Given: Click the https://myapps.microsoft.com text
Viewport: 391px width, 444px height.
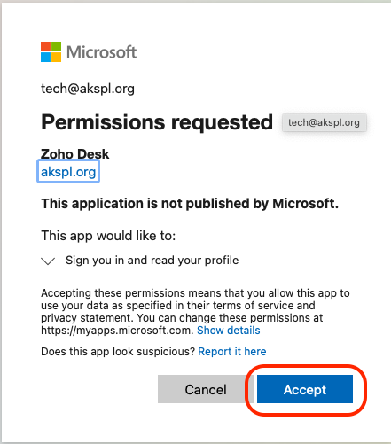Looking at the screenshot, I should (117, 330).
